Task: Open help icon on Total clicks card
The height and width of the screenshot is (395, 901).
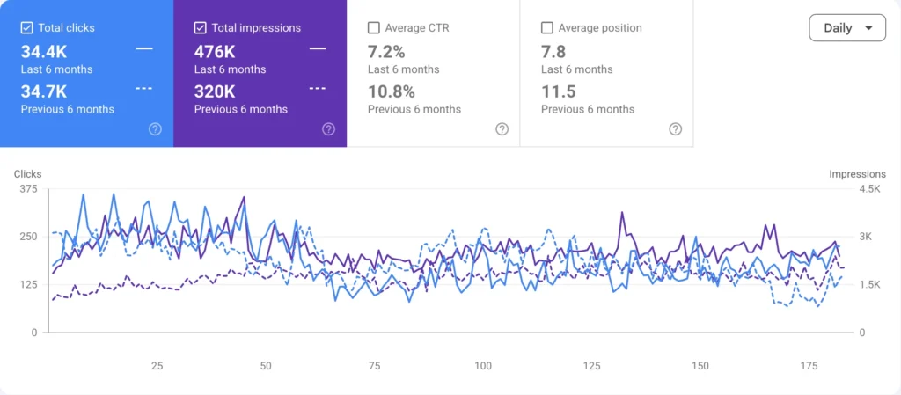Action: point(155,129)
